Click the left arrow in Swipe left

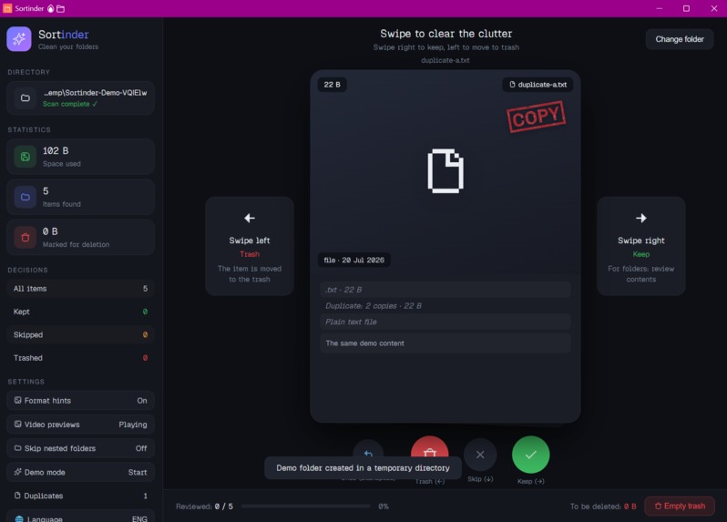[x=250, y=218]
